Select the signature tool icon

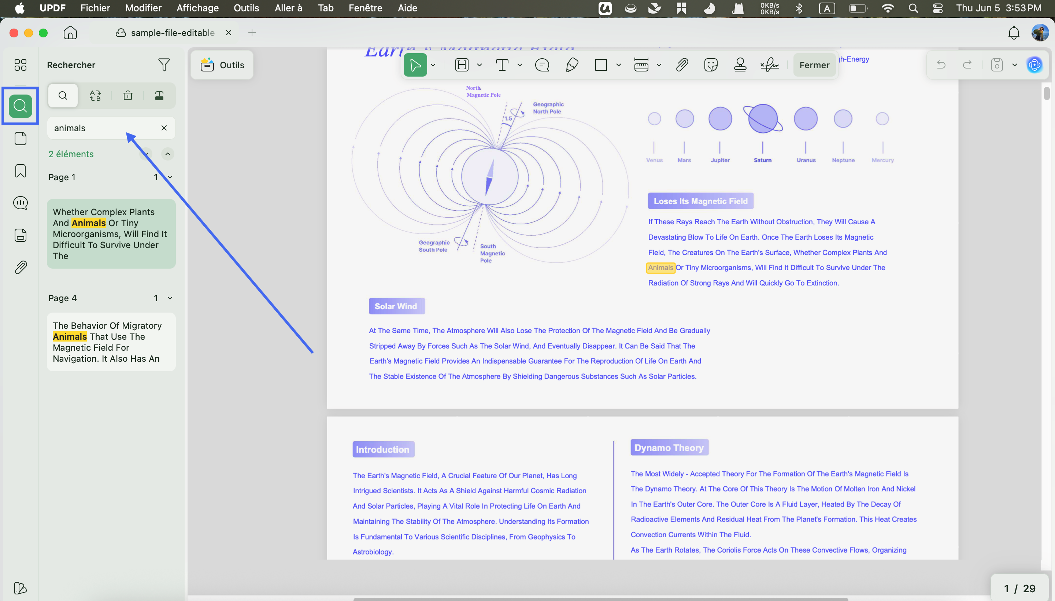[x=770, y=65]
